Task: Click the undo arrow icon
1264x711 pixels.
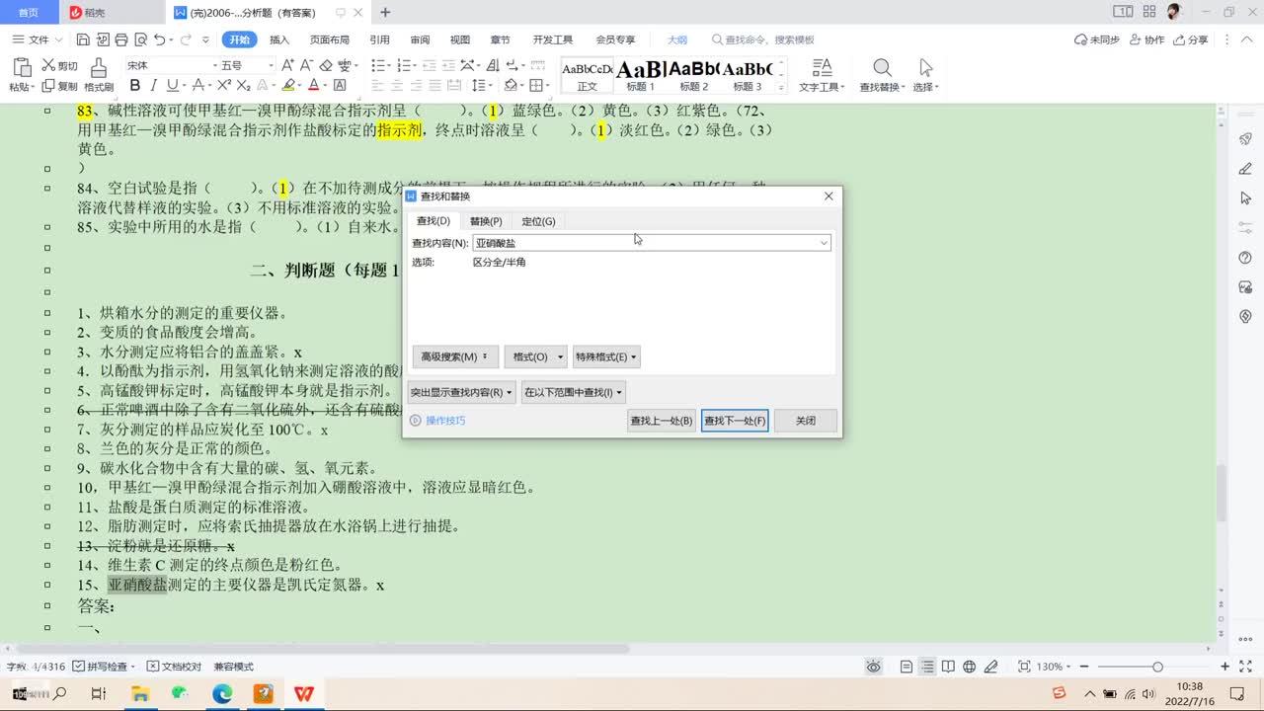Action: pyautogui.click(x=159, y=40)
